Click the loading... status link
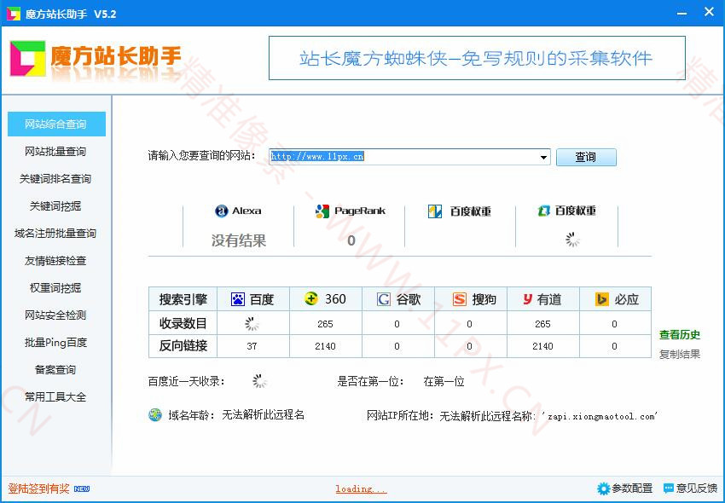 point(361,489)
